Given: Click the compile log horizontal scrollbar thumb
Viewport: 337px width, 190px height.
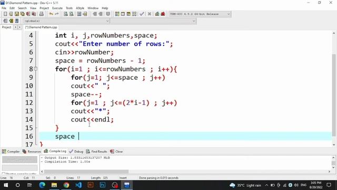Looking at the screenshot, I should coord(86,172).
